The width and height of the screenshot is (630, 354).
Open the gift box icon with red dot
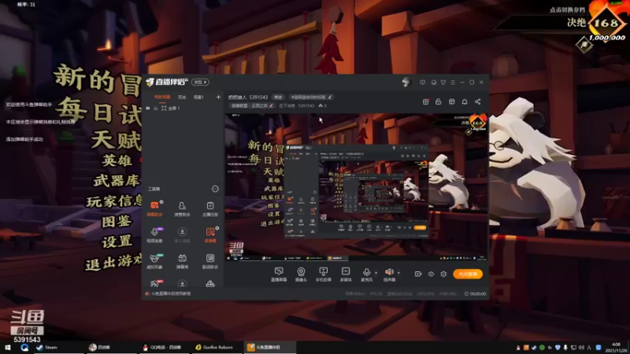coord(425,102)
